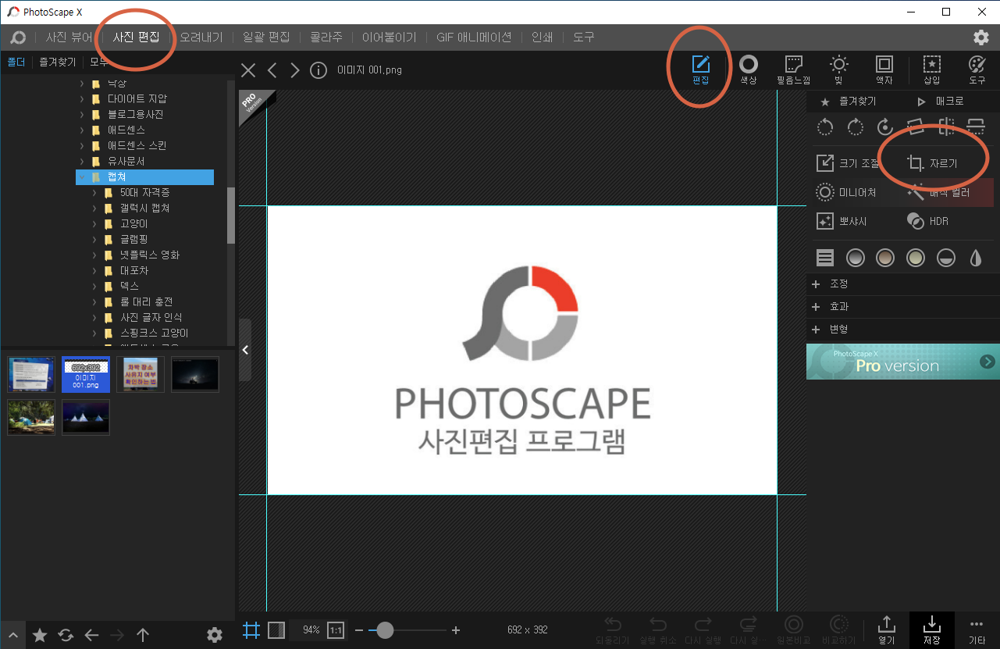Select the 자르기 (Crop) tool

tap(932, 163)
